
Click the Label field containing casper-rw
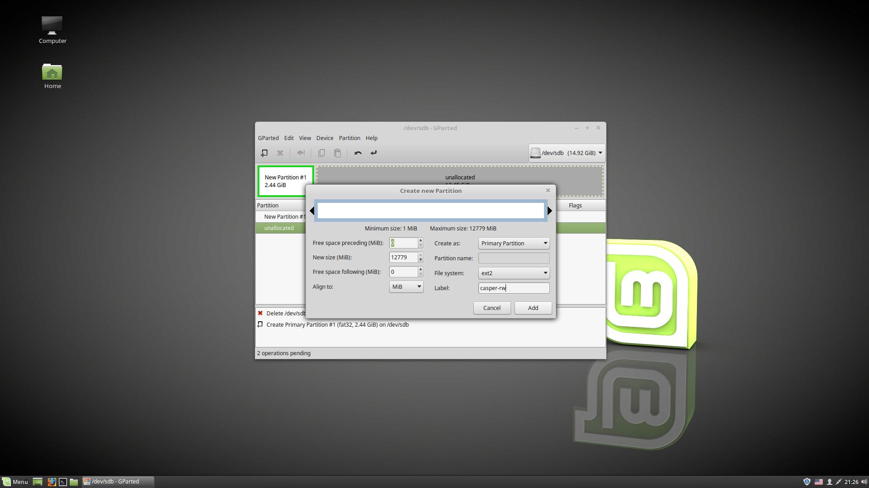(514, 288)
